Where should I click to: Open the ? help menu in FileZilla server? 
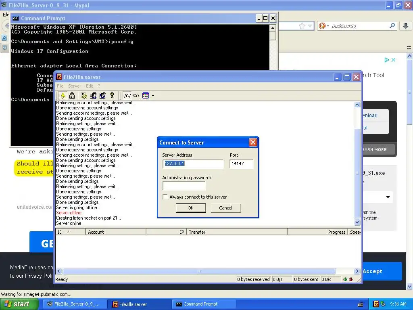click(99, 86)
